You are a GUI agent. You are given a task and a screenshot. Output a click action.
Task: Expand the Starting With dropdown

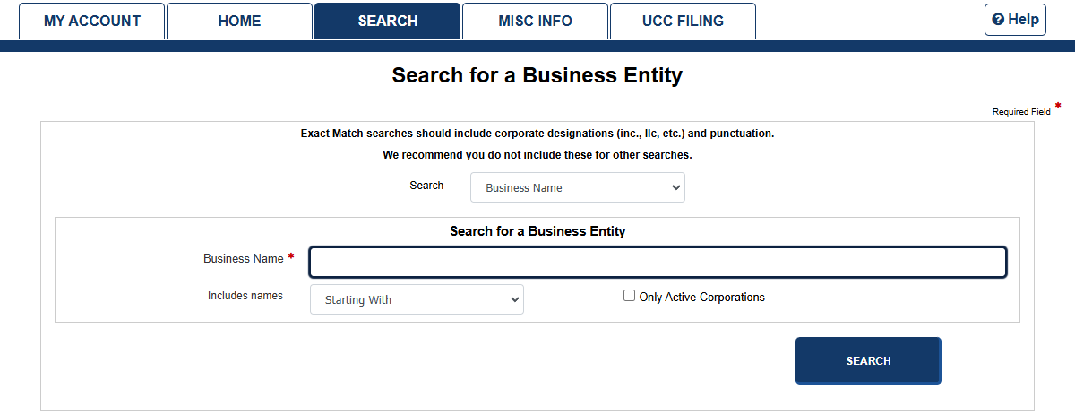pyautogui.click(x=417, y=300)
